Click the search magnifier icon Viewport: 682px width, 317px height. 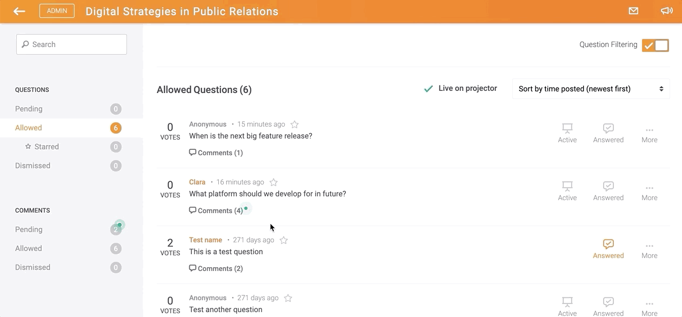coord(25,44)
